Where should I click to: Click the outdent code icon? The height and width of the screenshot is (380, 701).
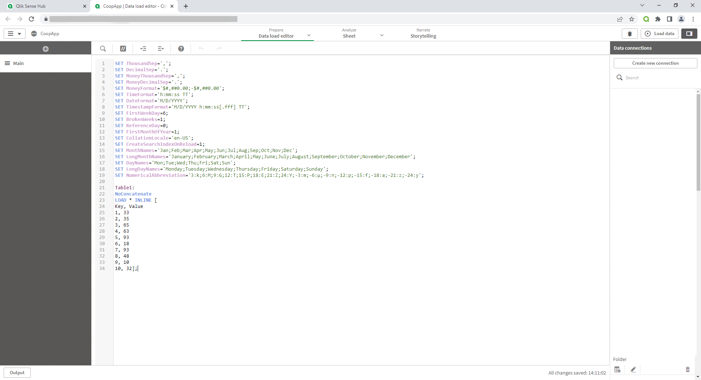[x=161, y=49]
